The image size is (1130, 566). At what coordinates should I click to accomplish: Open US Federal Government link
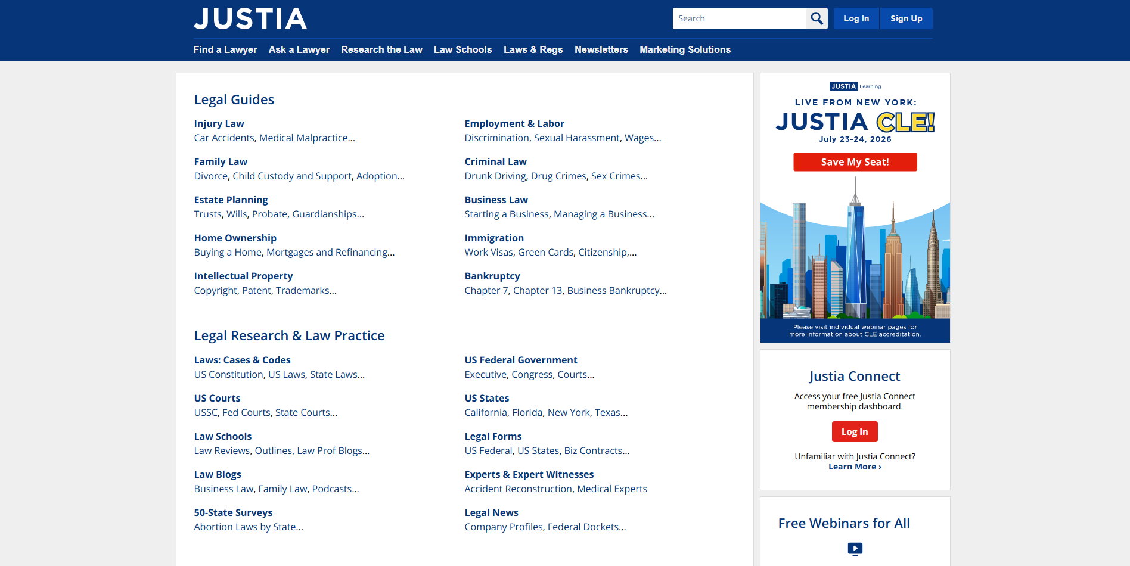click(521, 360)
